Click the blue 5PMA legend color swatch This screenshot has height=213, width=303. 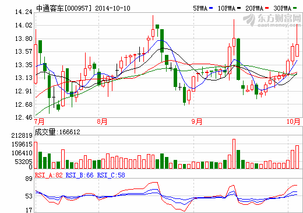pos(211,8)
